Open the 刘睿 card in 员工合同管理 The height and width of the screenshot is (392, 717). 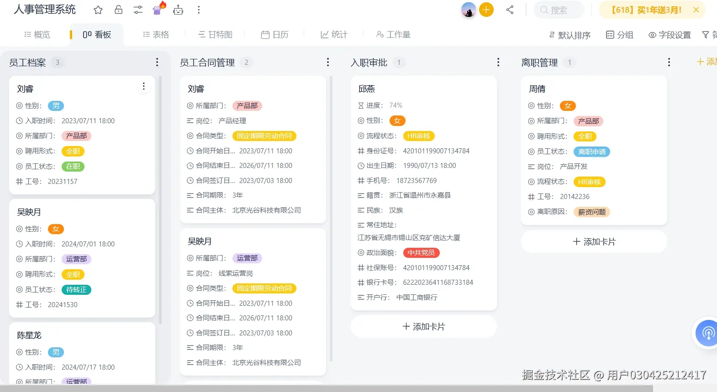coord(253,150)
